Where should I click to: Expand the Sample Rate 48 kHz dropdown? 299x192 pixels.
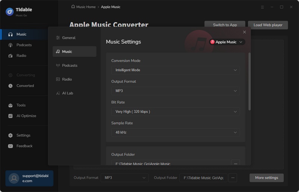175,132
